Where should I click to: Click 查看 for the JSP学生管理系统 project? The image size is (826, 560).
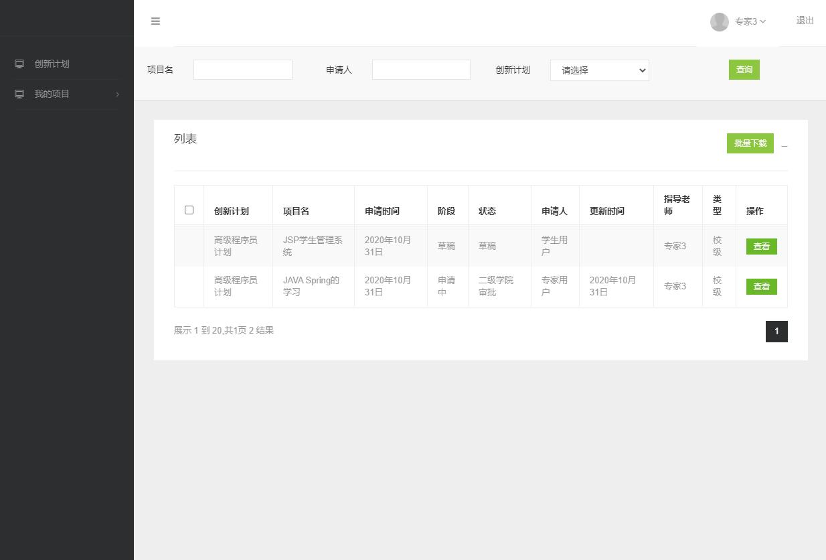(x=761, y=246)
